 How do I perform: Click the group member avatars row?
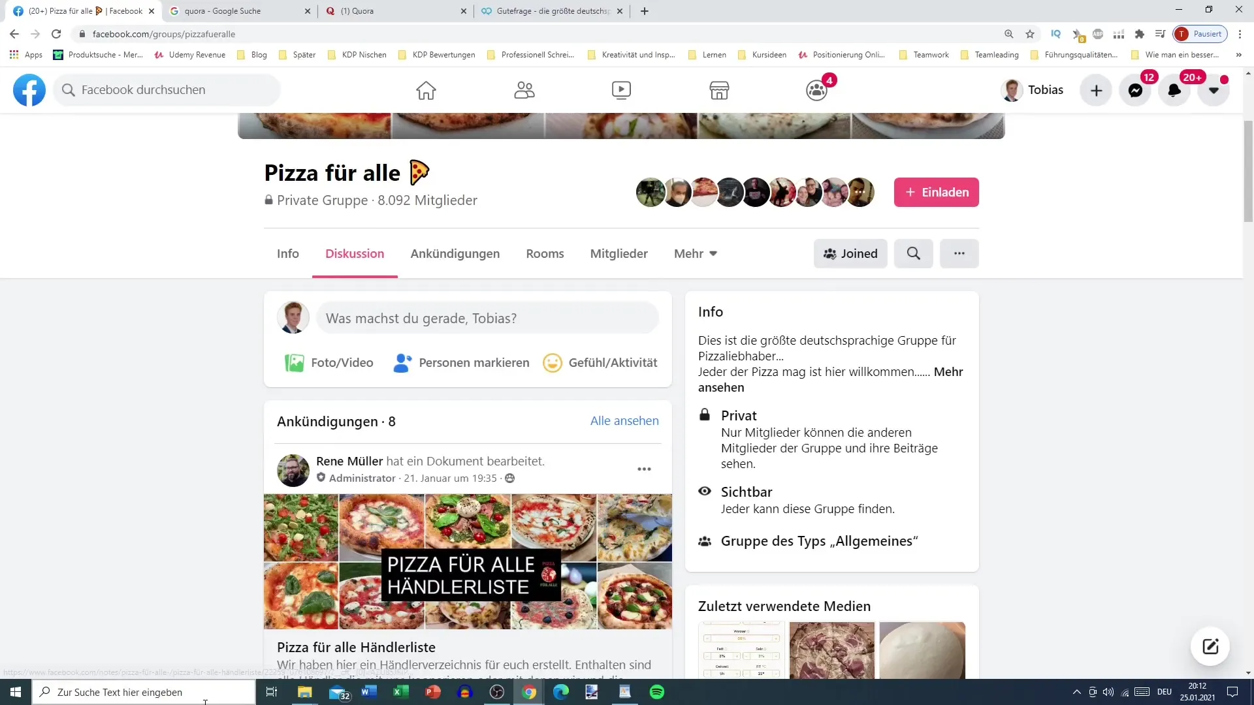coord(755,193)
